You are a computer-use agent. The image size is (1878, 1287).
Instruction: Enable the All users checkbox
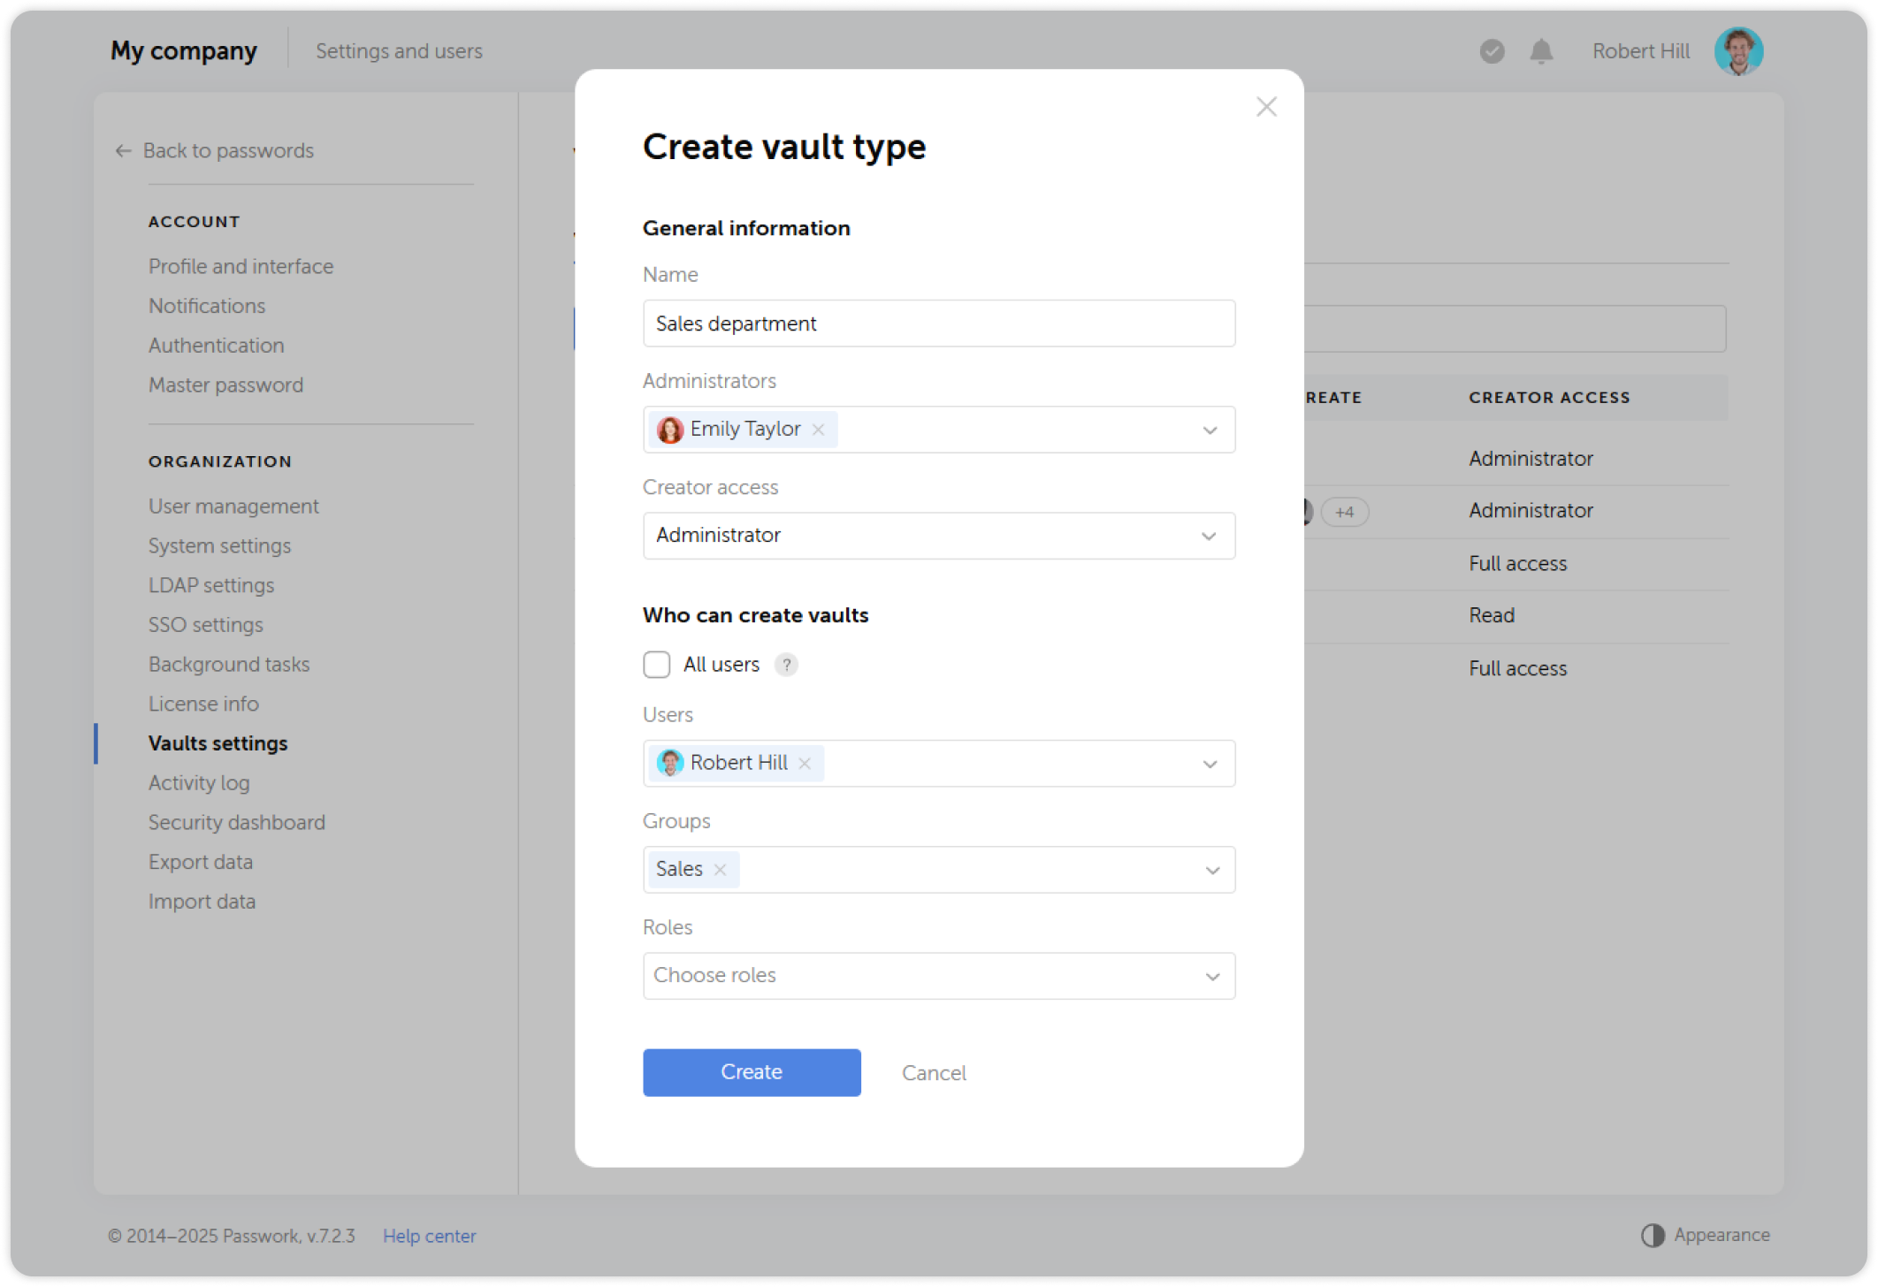coord(657,664)
